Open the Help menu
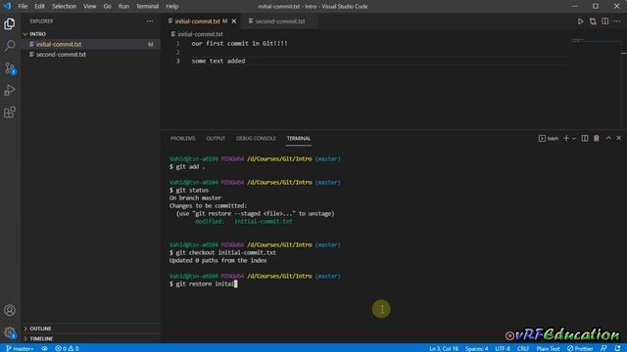 172,6
